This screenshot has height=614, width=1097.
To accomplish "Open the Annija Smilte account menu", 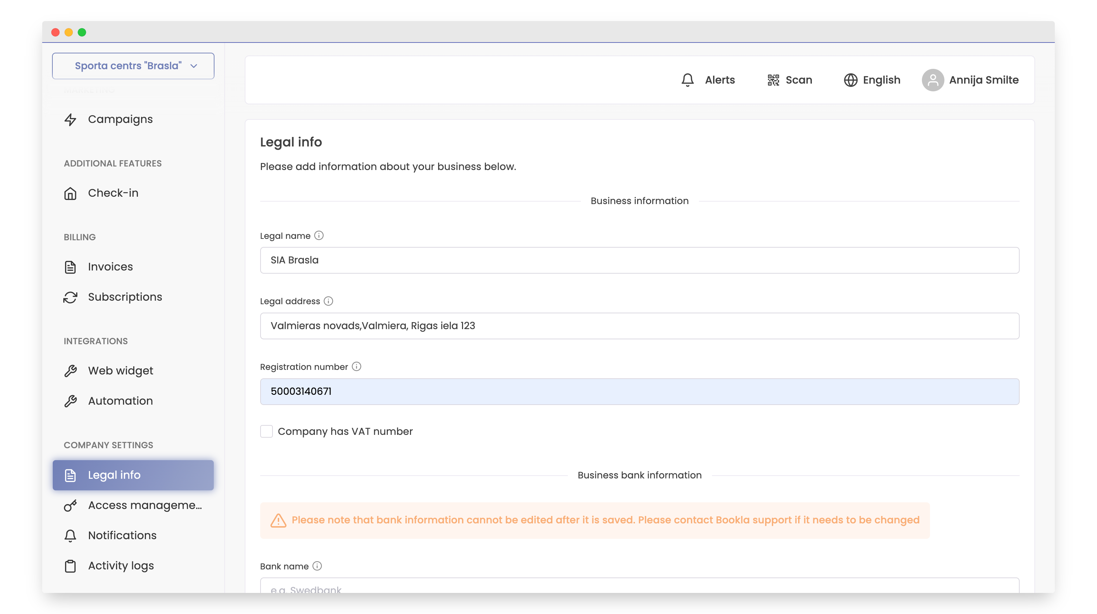I will [x=983, y=80].
